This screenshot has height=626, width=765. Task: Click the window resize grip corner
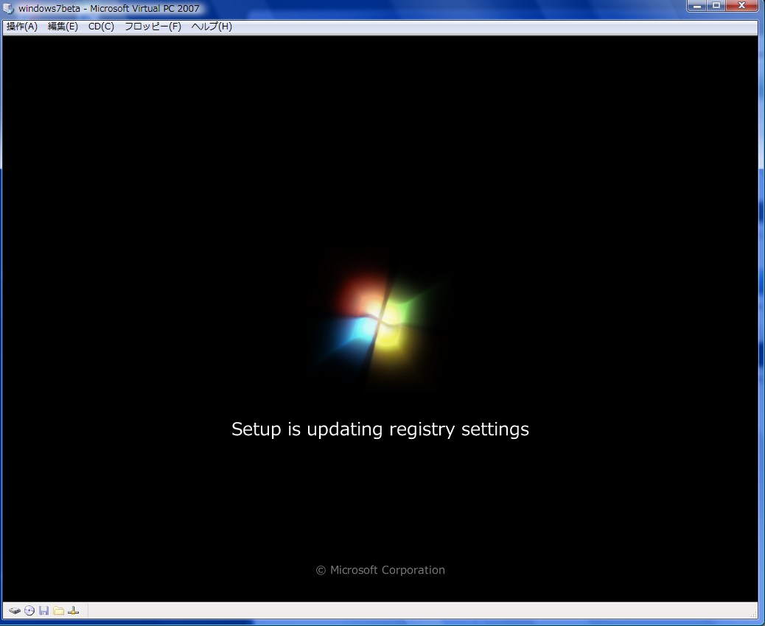tap(754, 614)
